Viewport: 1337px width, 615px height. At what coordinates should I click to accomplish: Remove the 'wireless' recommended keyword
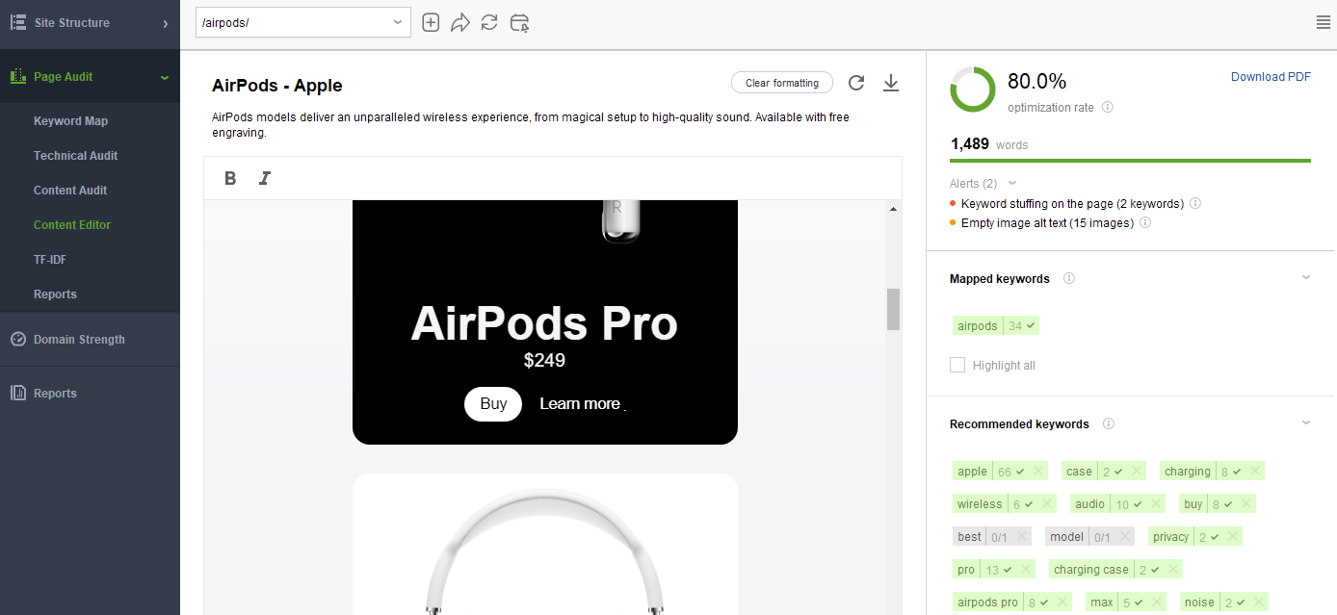[x=1047, y=504]
